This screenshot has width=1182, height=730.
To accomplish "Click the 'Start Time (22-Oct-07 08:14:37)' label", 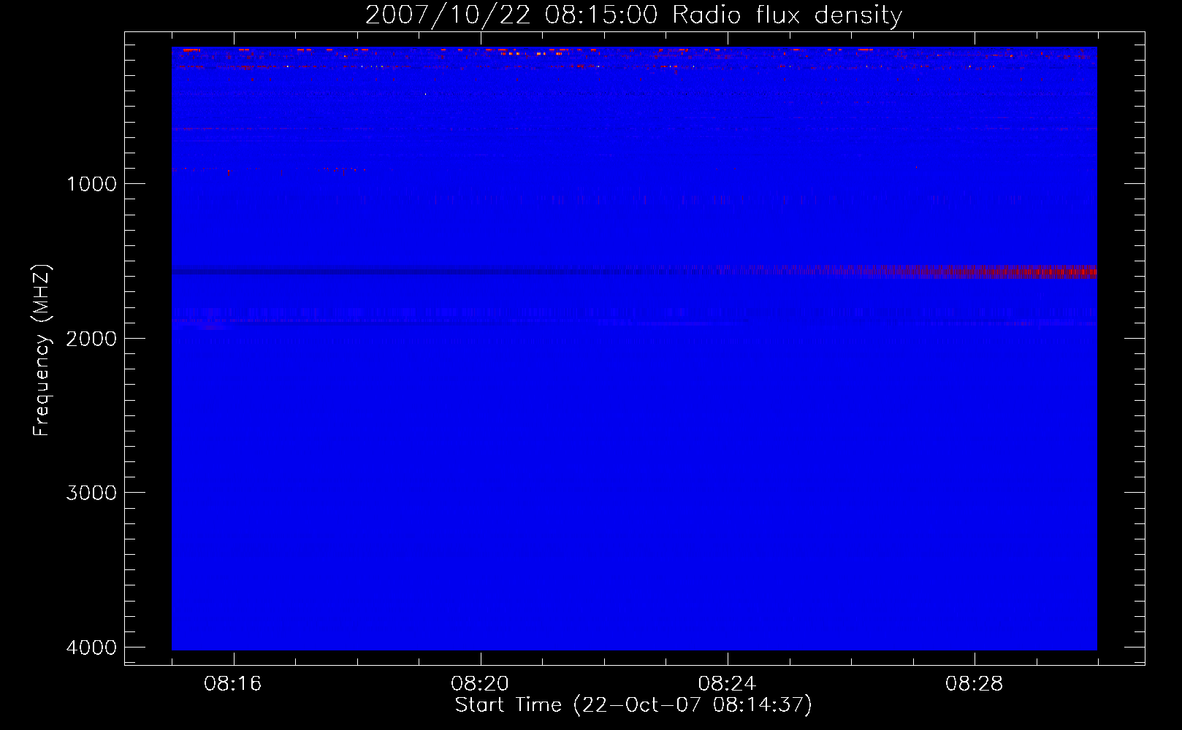I will pos(633,705).
